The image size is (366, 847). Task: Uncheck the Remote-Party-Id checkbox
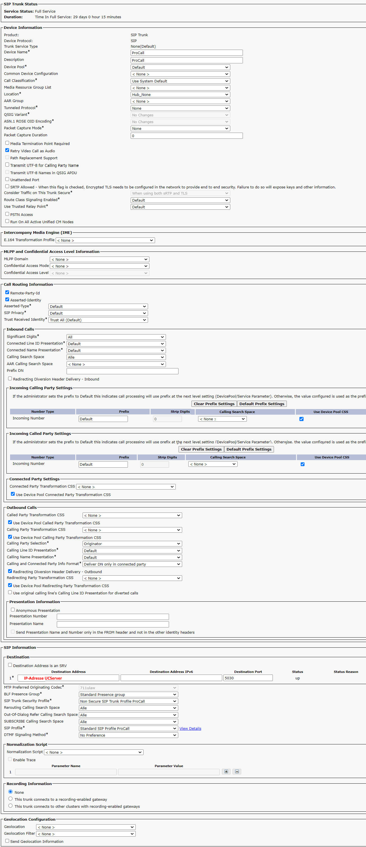pos(7,292)
